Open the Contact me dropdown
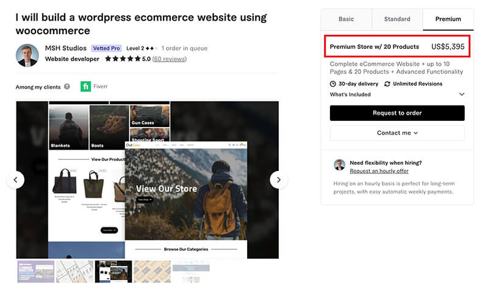 [x=397, y=133]
